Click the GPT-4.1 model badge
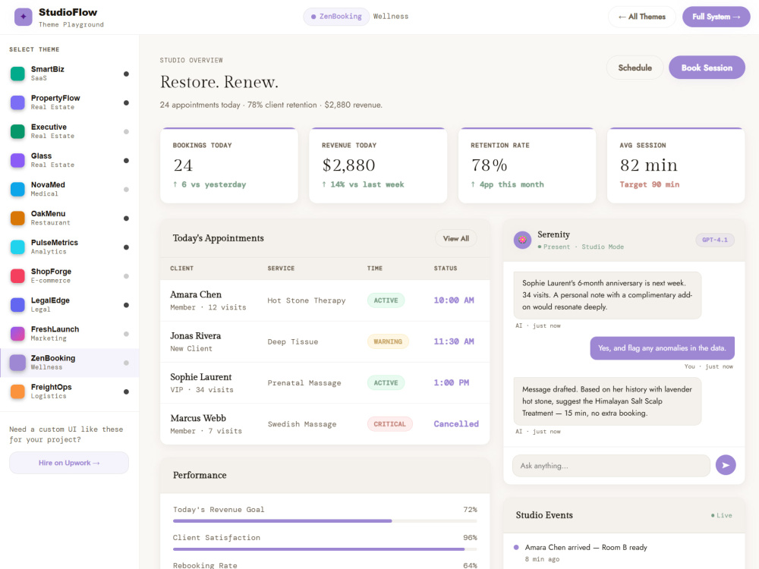The image size is (759, 569). 715,240
